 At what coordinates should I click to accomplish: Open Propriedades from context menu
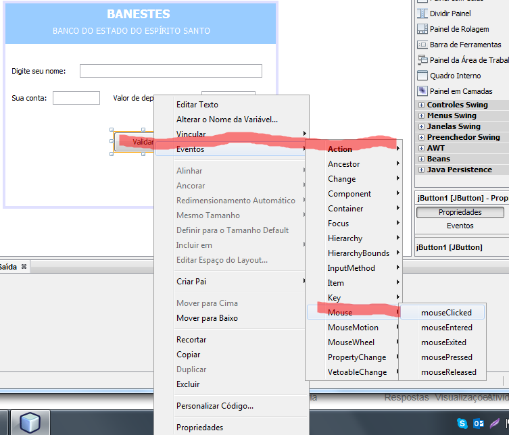231,428
